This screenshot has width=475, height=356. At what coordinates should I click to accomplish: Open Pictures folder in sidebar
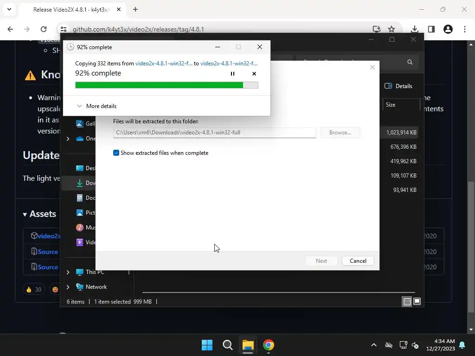coord(86,212)
